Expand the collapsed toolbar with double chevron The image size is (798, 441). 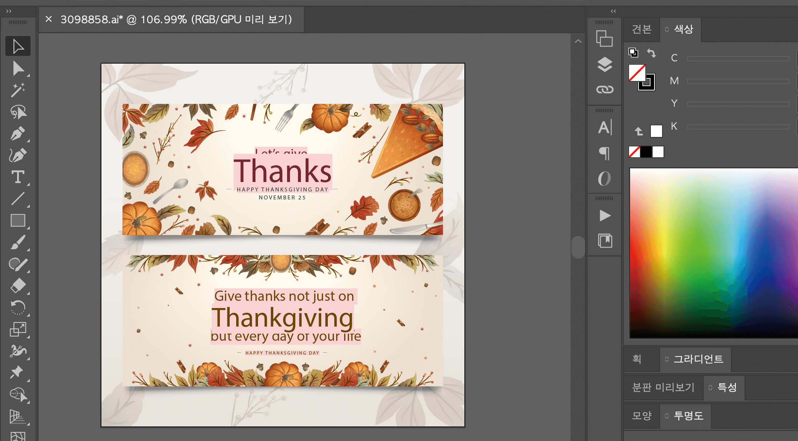coord(9,11)
